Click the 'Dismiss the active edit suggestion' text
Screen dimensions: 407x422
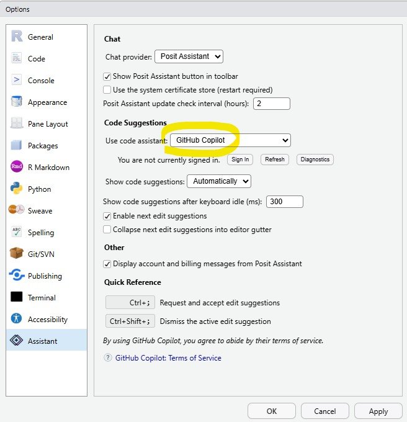coord(215,321)
